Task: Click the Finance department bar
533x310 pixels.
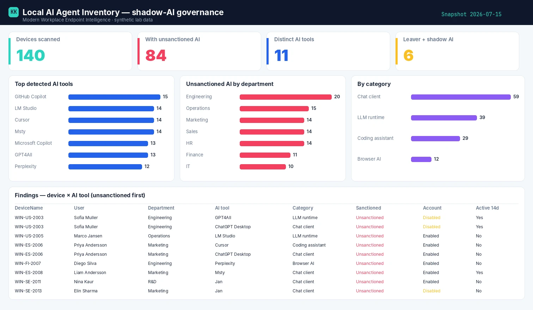Action: click(x=265, y=155)
